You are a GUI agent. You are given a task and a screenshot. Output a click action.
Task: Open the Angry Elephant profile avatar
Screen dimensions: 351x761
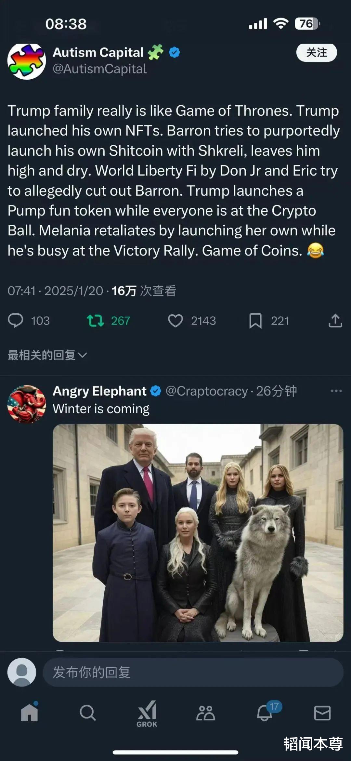pyautogui.click(x=27, y=404)
